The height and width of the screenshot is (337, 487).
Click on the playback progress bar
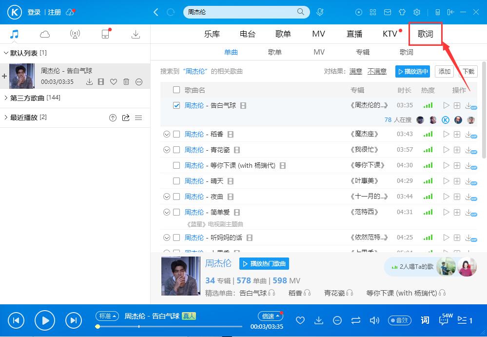coord(171,327)
